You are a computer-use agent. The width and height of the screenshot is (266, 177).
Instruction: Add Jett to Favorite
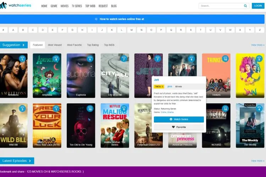(x=179, y=127)
